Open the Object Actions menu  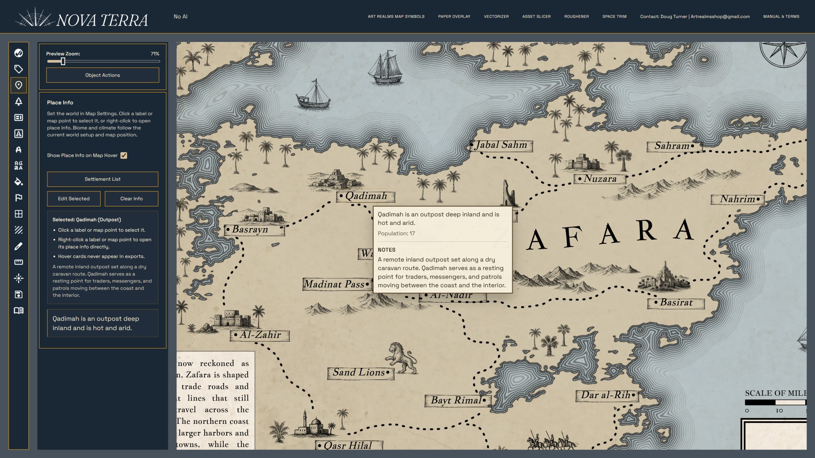click(x=103, y=75)
